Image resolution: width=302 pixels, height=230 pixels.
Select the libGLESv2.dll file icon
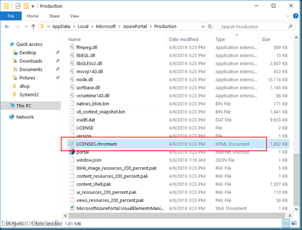(72, 63)
